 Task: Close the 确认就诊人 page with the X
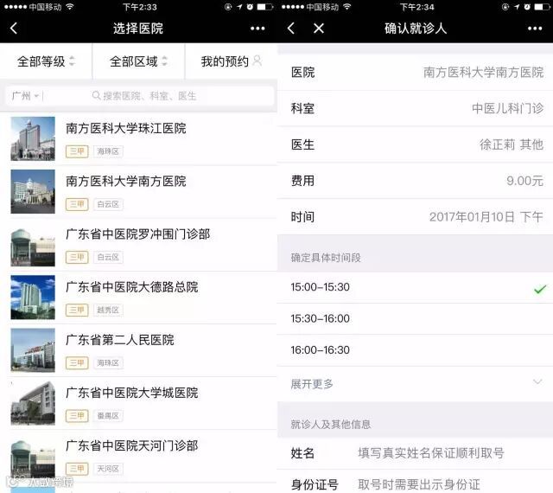(319, 29)
